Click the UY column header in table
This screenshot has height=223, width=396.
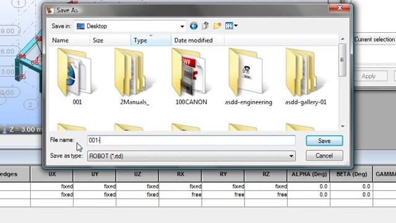click(95, 174)
